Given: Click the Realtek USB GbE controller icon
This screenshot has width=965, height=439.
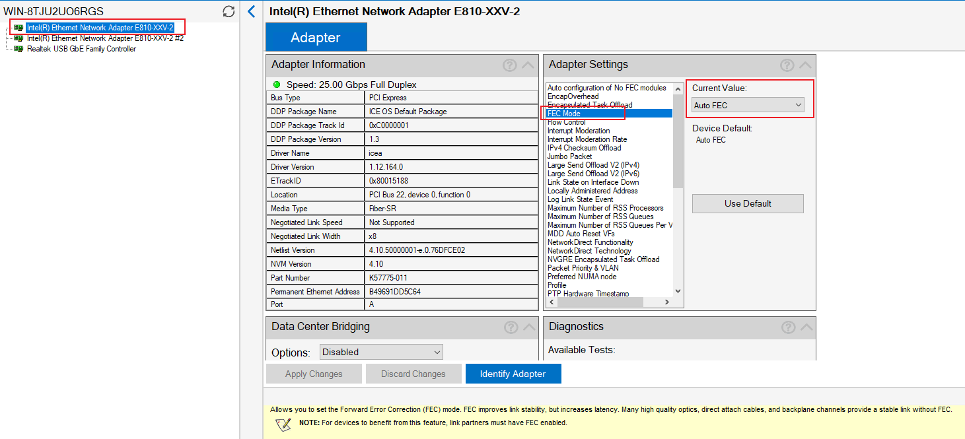Looking at the screenshot, I should click(x=18, y=49).
